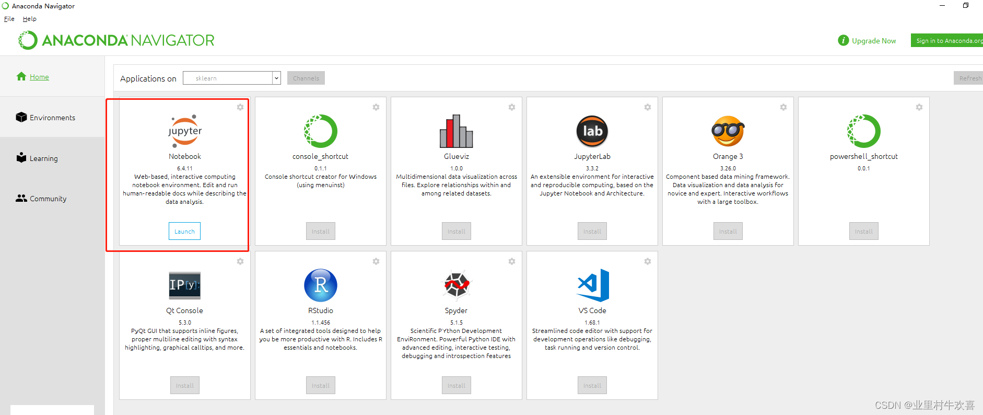Install Qt Console
The width and height of the screenshot is (983, 415).
pyautogui.click(x=185, y=385)
